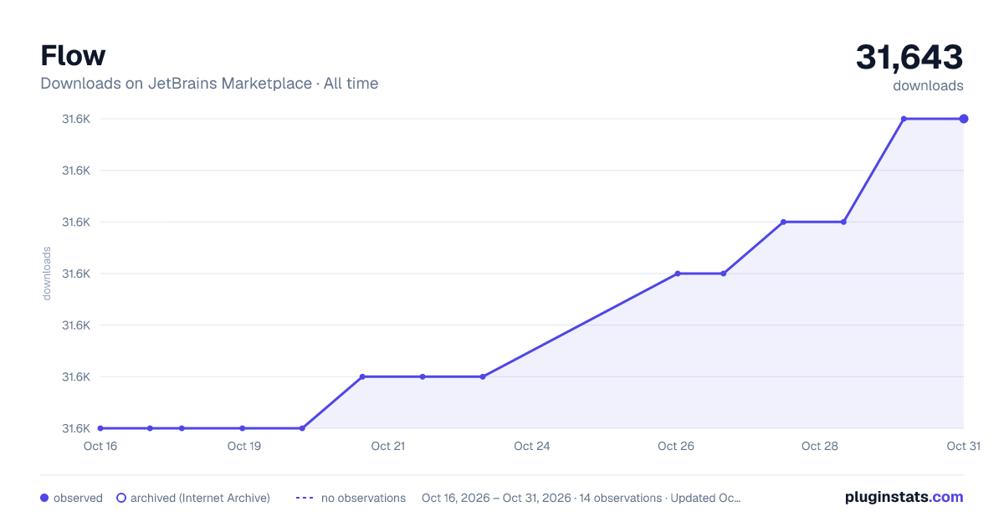Screen dimensions: 1004x527
Task: Select the data point above the Oct 26 label
Action: click(x=678, y=274)
